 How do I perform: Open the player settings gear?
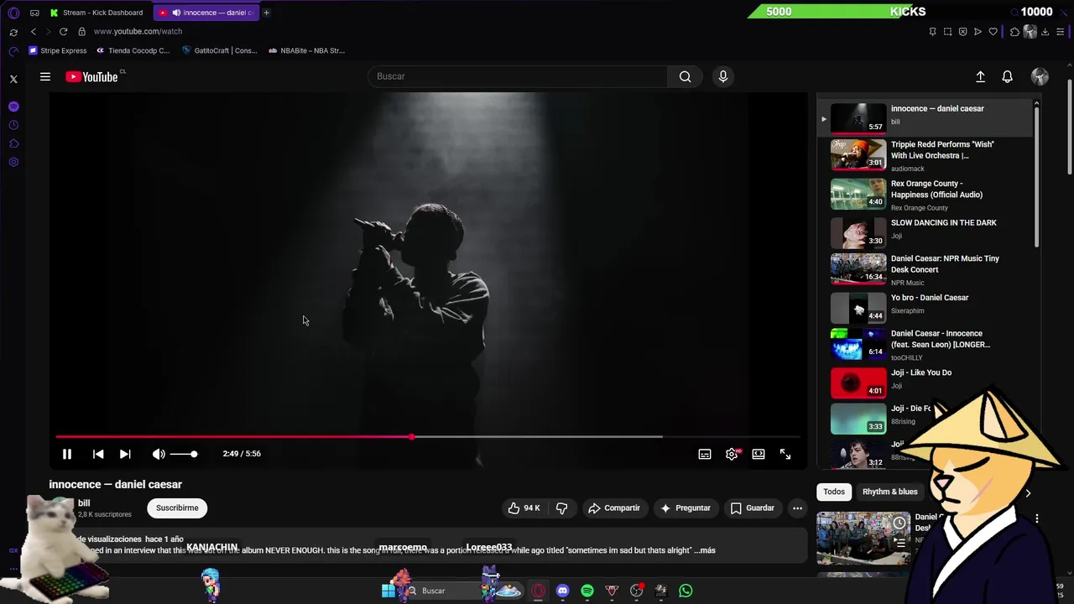coord(732,454)
